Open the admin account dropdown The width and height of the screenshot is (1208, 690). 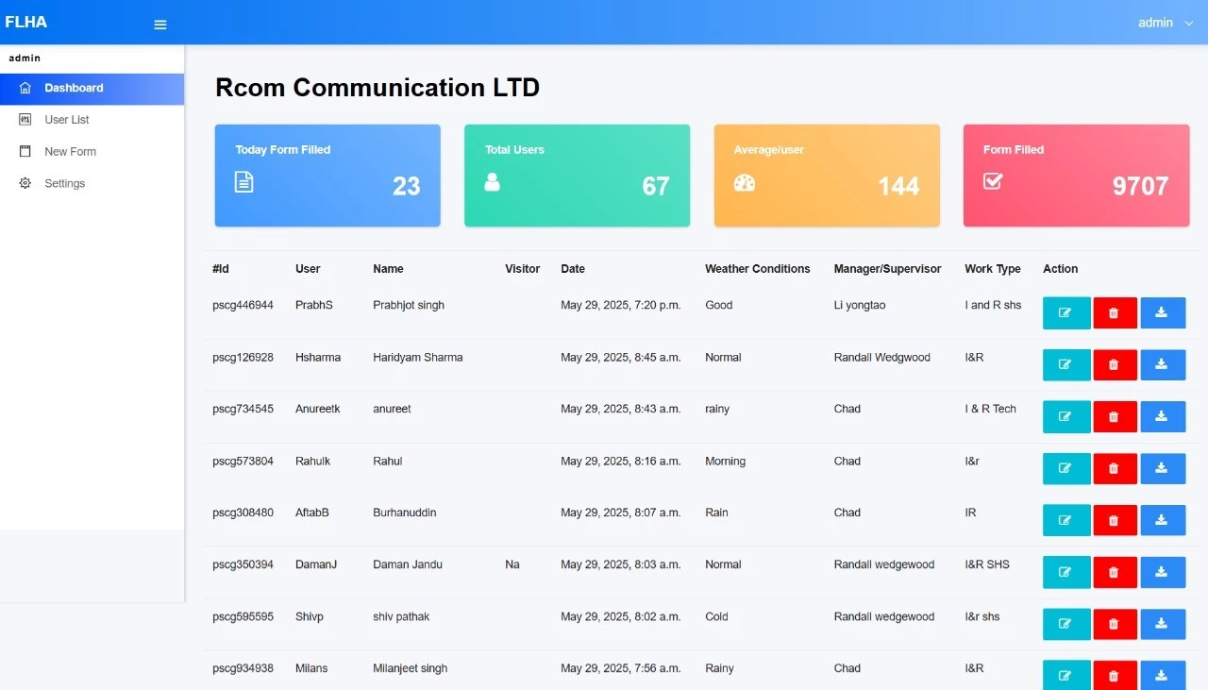click(1166, 23)
